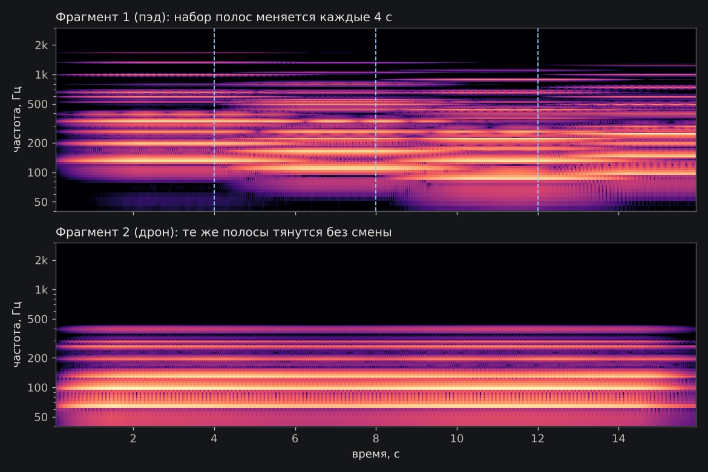Click the "2" time tick label

point(133,438)
